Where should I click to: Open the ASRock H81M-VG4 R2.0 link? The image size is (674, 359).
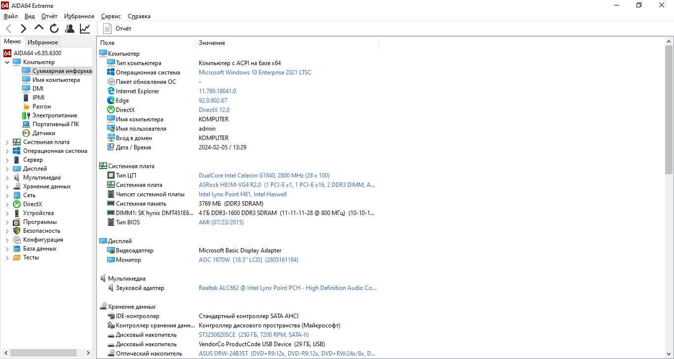[287, 185]
